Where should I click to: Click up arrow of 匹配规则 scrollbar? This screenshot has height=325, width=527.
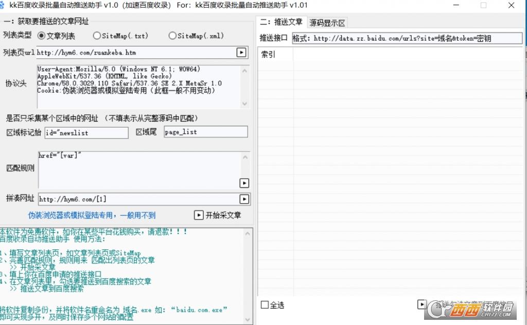[x=245, y=157]
